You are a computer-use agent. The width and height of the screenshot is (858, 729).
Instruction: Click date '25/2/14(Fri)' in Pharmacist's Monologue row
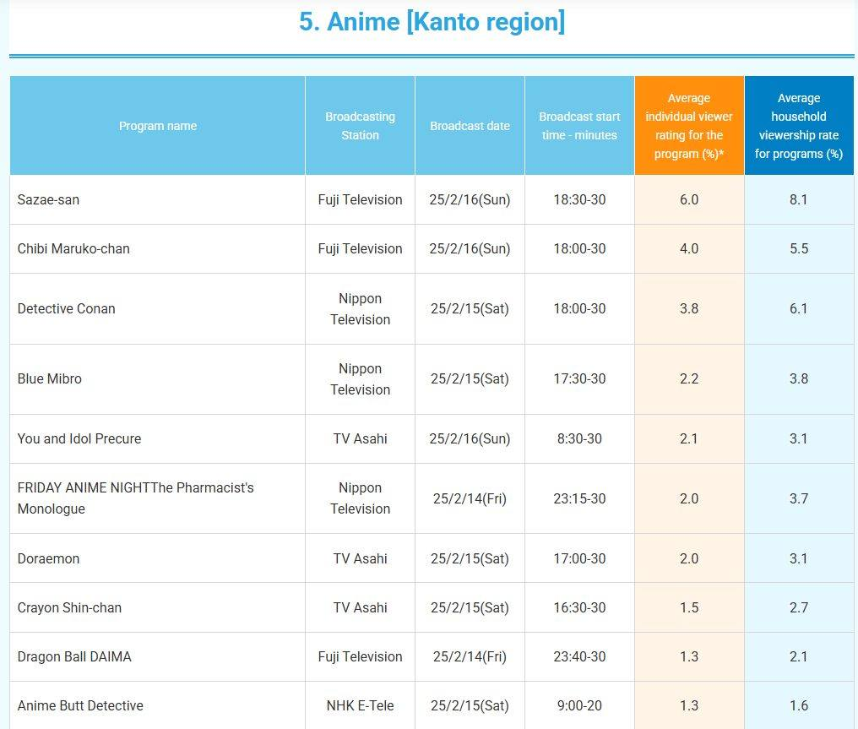[470, 498]
